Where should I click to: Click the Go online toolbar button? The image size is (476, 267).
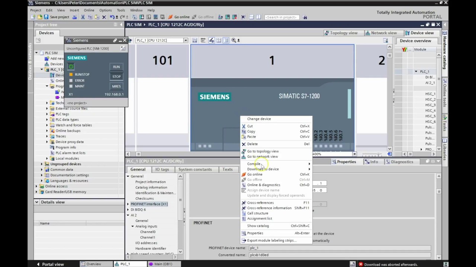click(x=179, y=17)
